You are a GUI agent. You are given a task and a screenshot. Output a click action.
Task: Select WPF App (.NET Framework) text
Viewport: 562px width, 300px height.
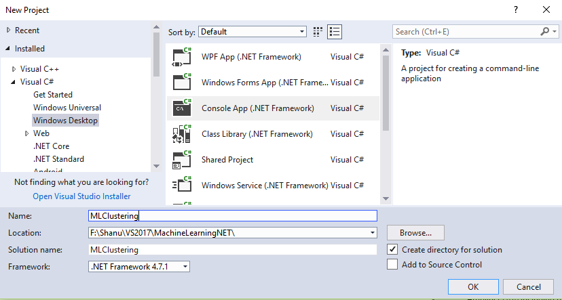tap(251, 57)
